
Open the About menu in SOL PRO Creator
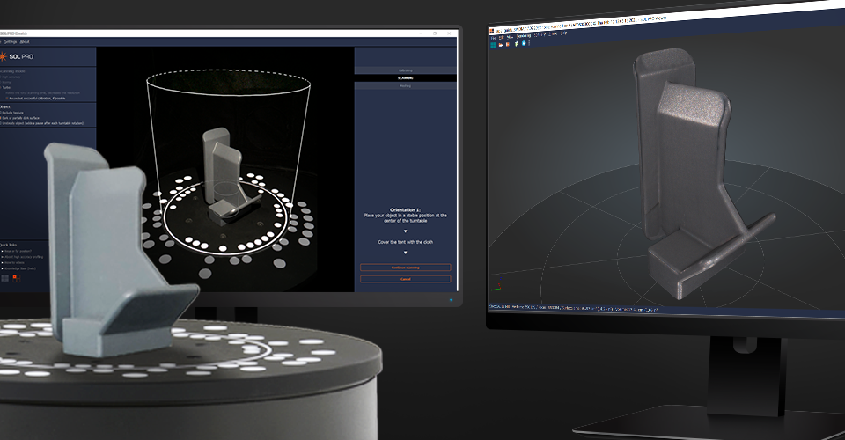(25, 41)
